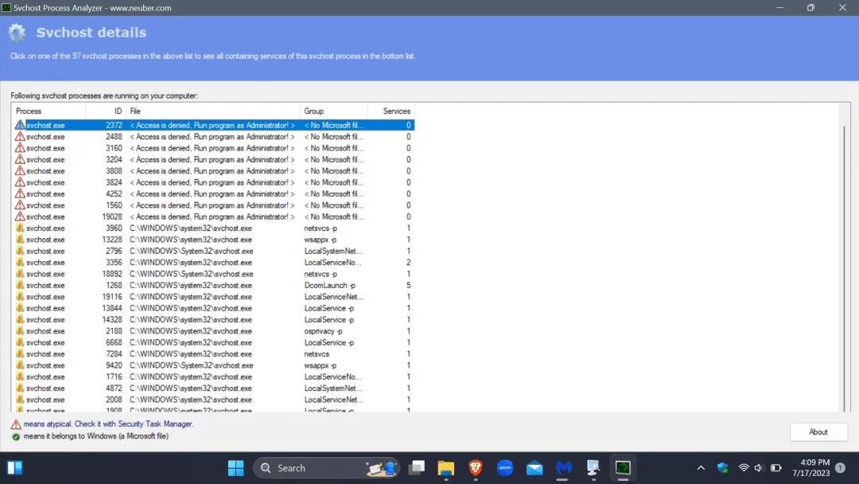Click process icon of svchost PID 1268
Image resolution: width=859 pixels, height=484 pixels.
pos(20,285)
